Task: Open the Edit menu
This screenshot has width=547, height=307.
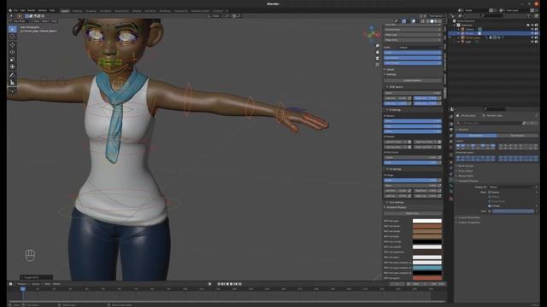Action: click(x=23, y=10)
